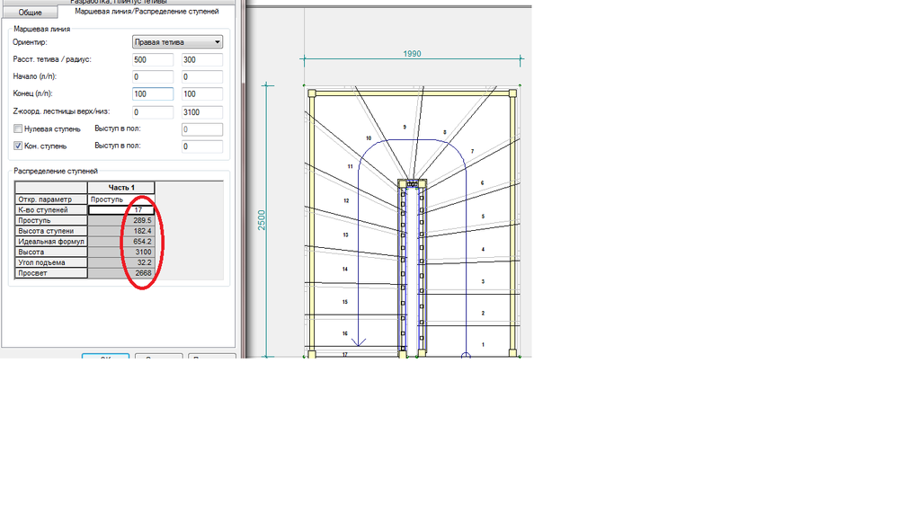Select the Откр. параметр cell showing Проступь

(x=121, y=199)
